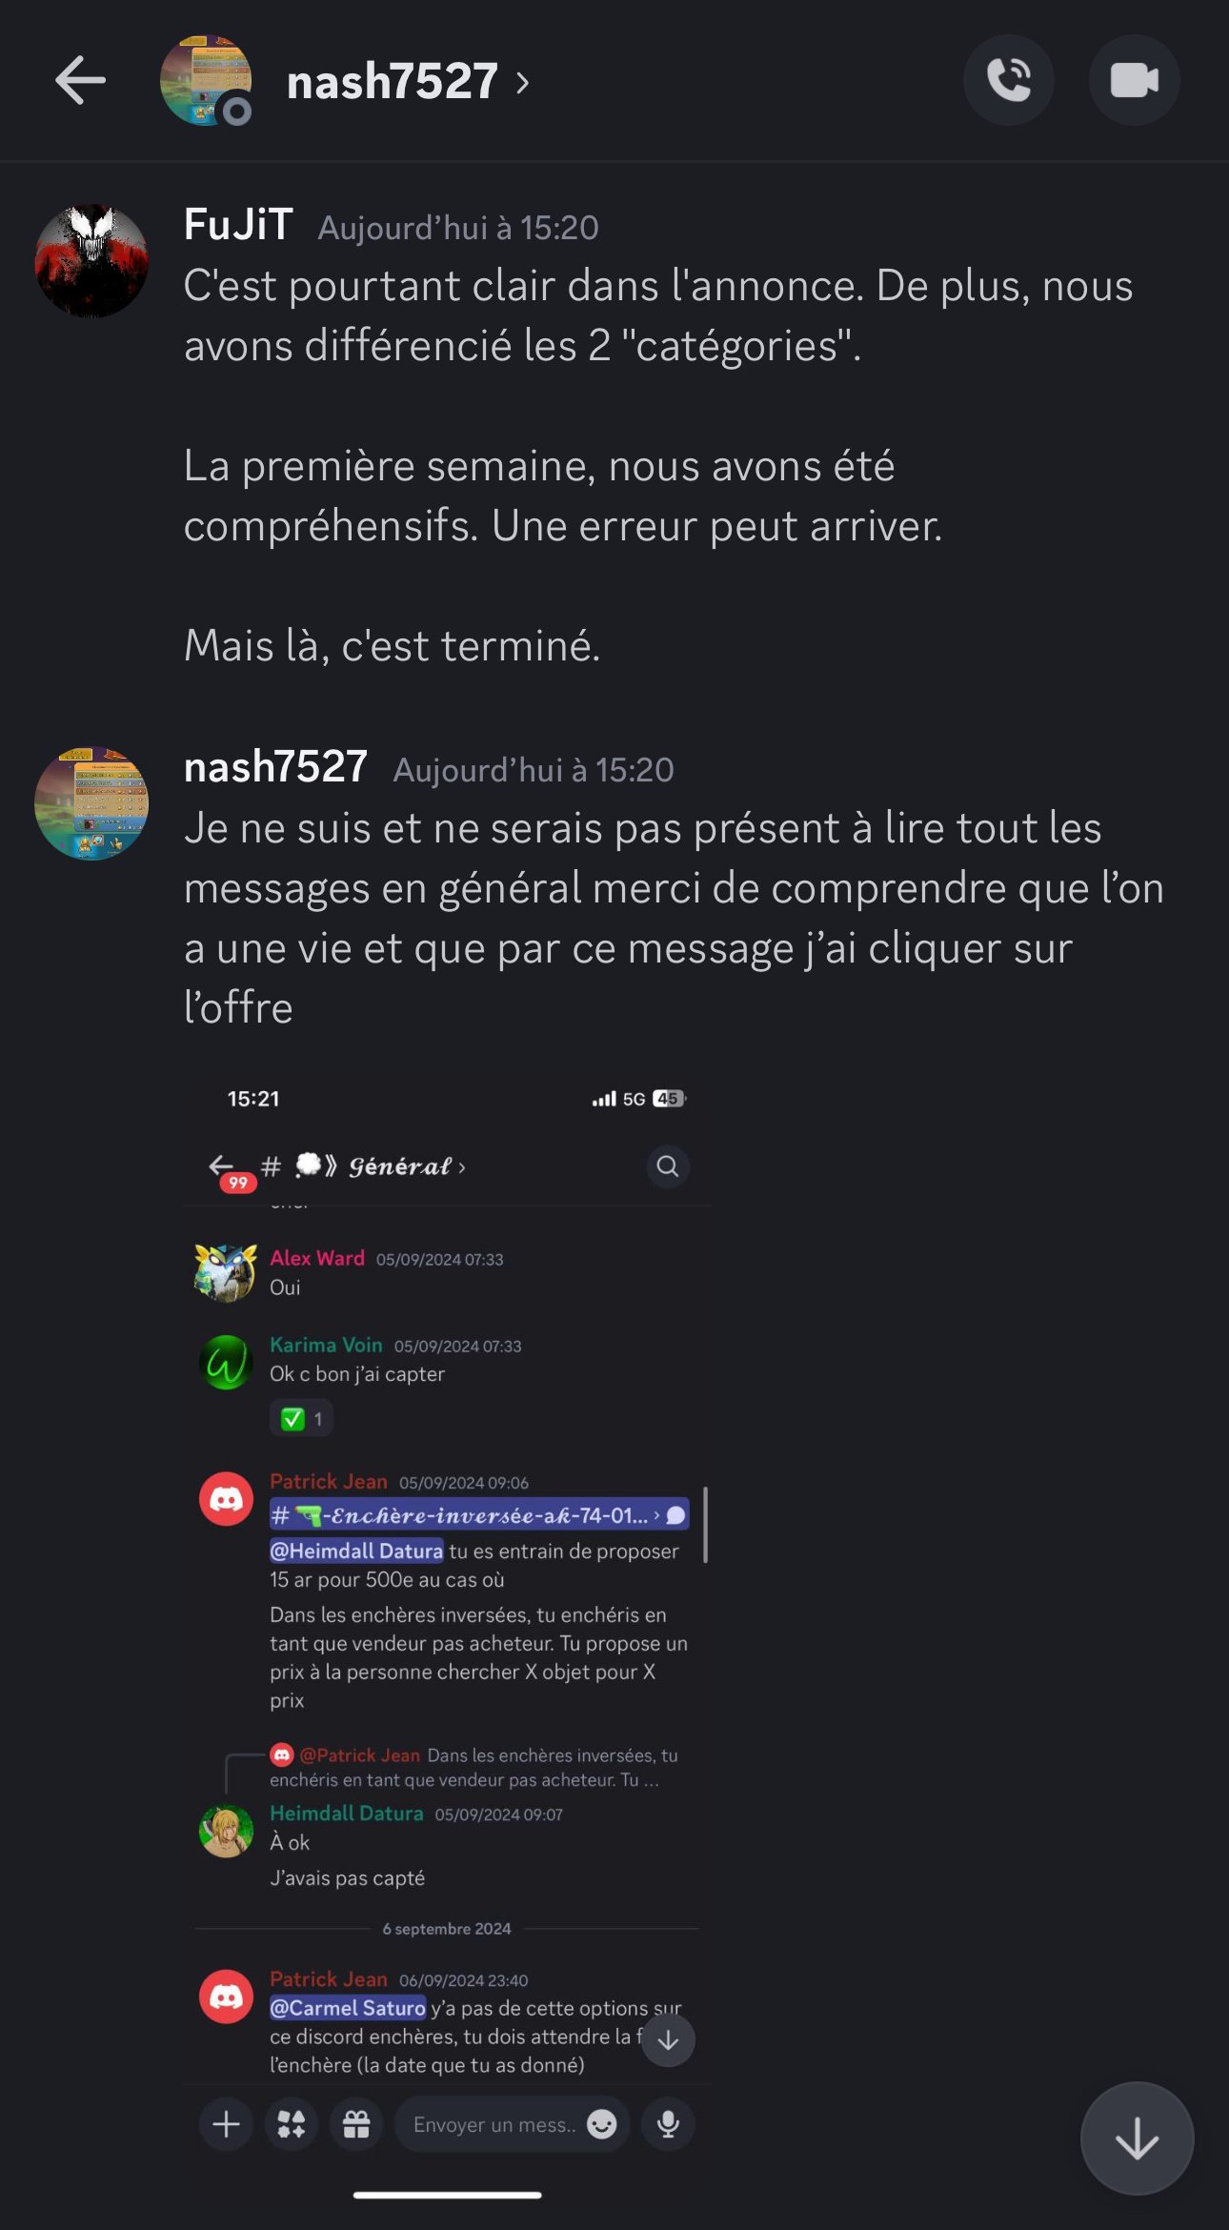Tap plus attachment icon in screenshot
The width and height of the screenshot is (1229, 2230).
click(226, 2124)
